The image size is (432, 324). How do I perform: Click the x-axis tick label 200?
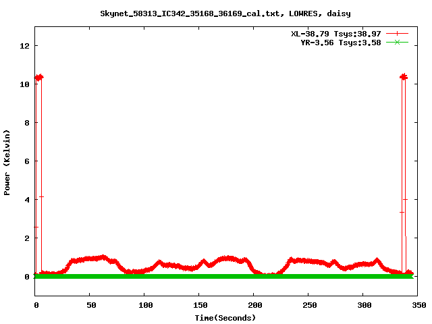click(255, 305)
